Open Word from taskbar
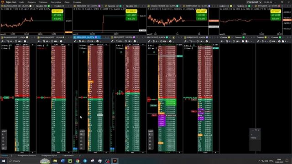Screen dimensions: 292x164 click(x=63, y=161)
